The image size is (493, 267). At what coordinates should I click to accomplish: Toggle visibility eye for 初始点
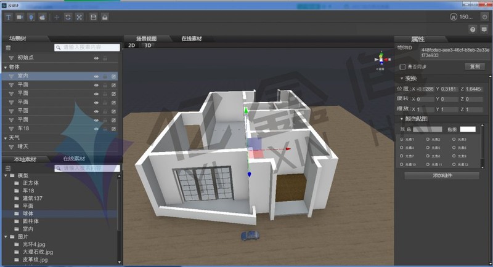click(96, 58)
